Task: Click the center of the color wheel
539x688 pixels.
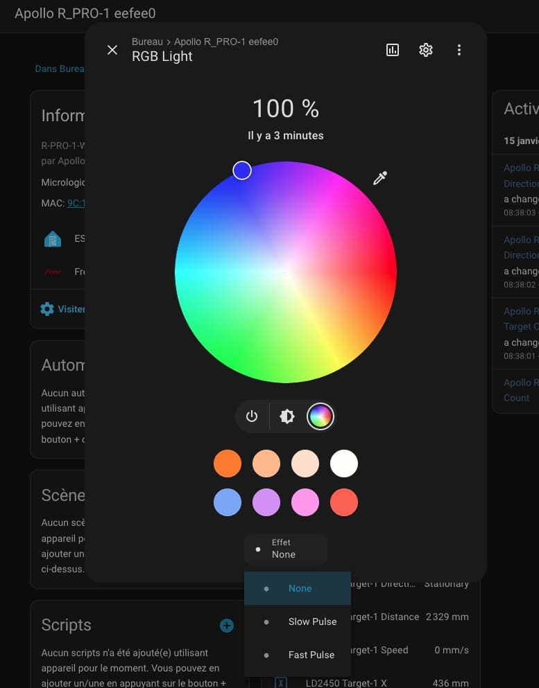Action: tap(286, 272)
